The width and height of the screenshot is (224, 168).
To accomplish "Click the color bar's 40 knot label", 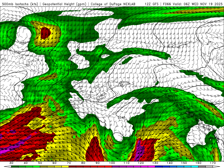I will point(25,163).
